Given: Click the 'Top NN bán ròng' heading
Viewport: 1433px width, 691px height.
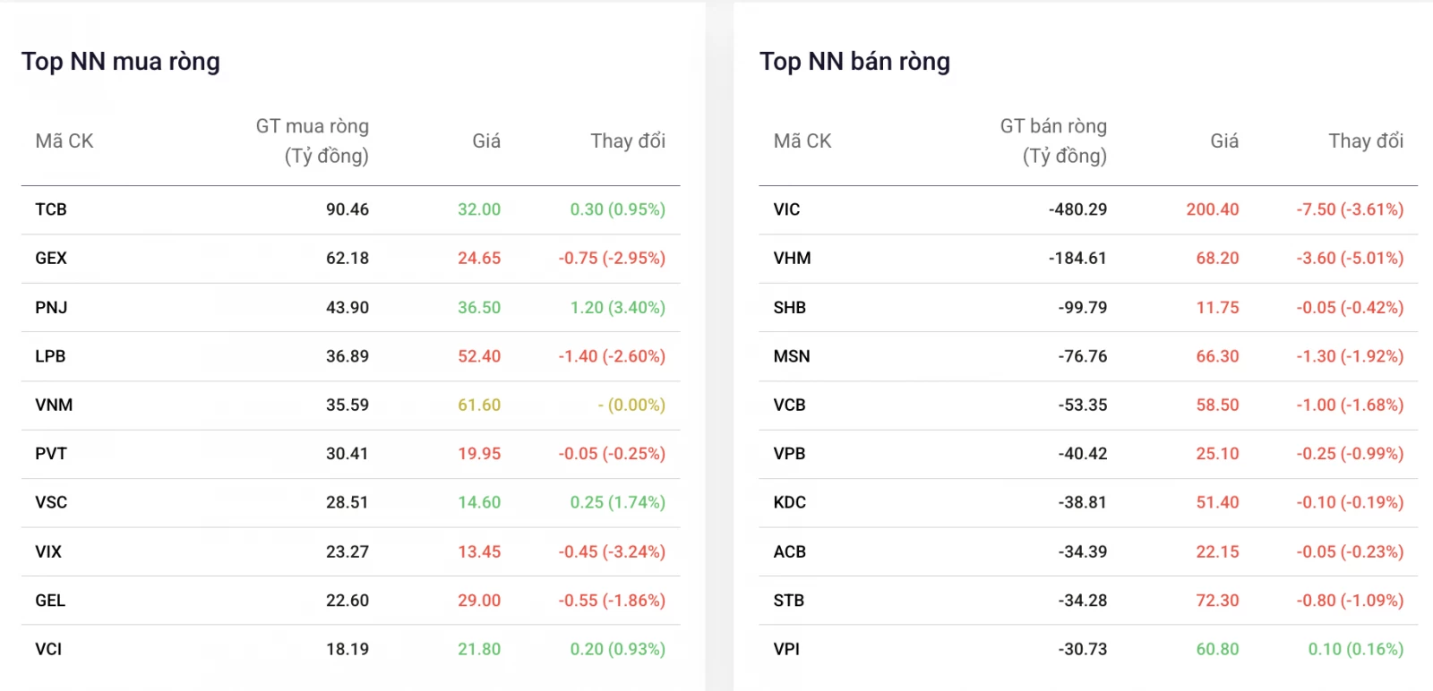Looking at the screenshot, I should 854,62.
